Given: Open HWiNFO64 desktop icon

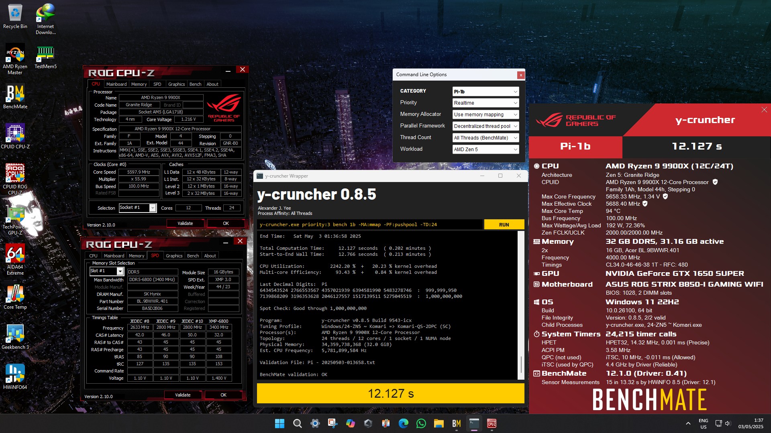Looking at the screenshot, I should (x=15, y=377).
